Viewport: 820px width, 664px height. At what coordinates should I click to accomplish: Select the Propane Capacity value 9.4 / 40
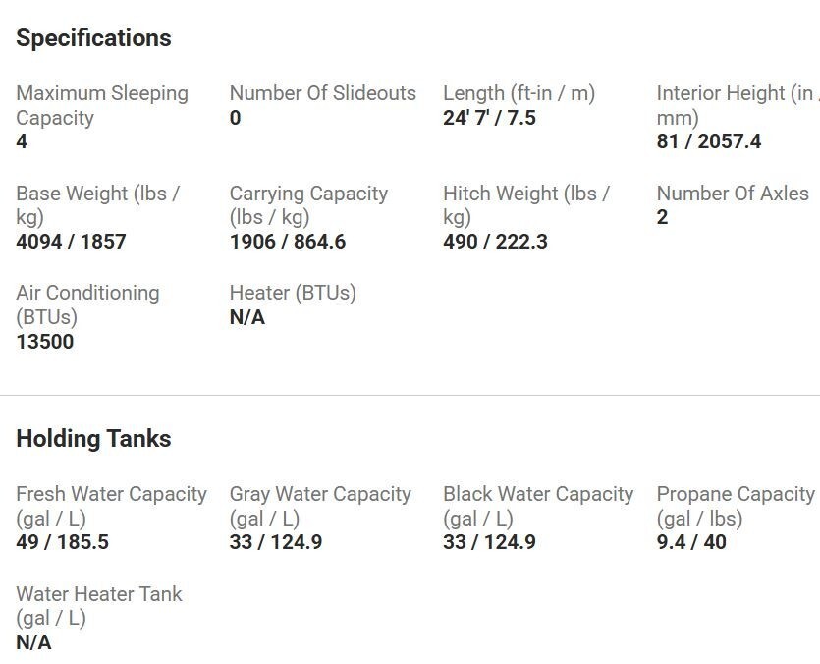(691, 542)
